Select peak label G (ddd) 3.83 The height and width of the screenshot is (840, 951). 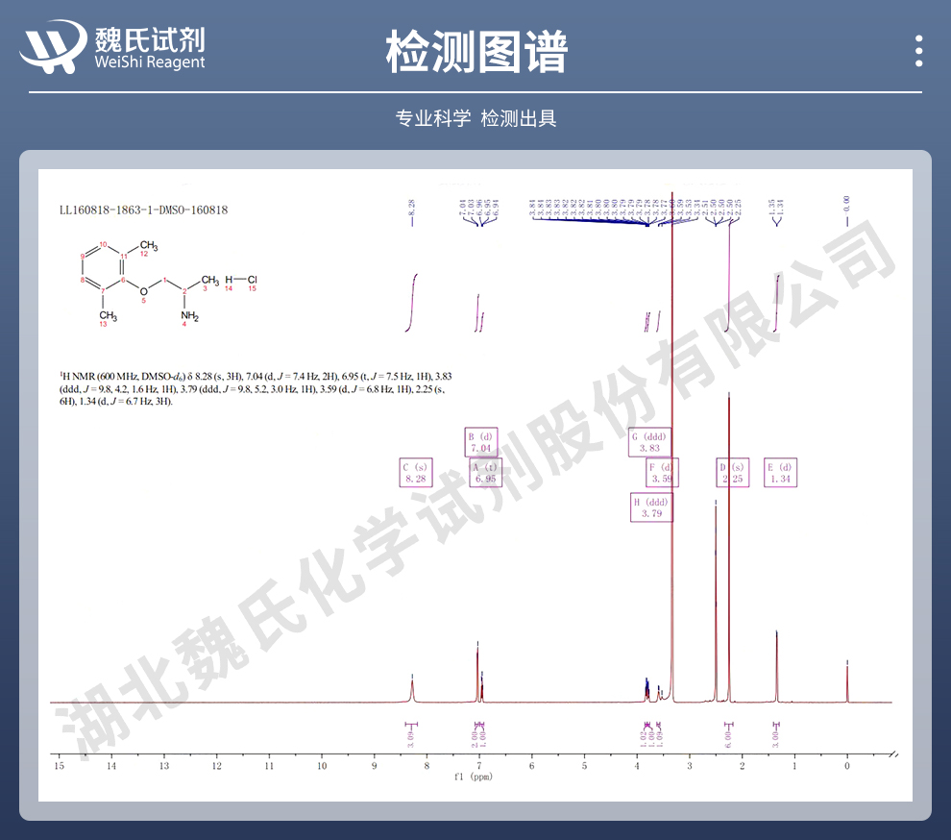(649, 442)
